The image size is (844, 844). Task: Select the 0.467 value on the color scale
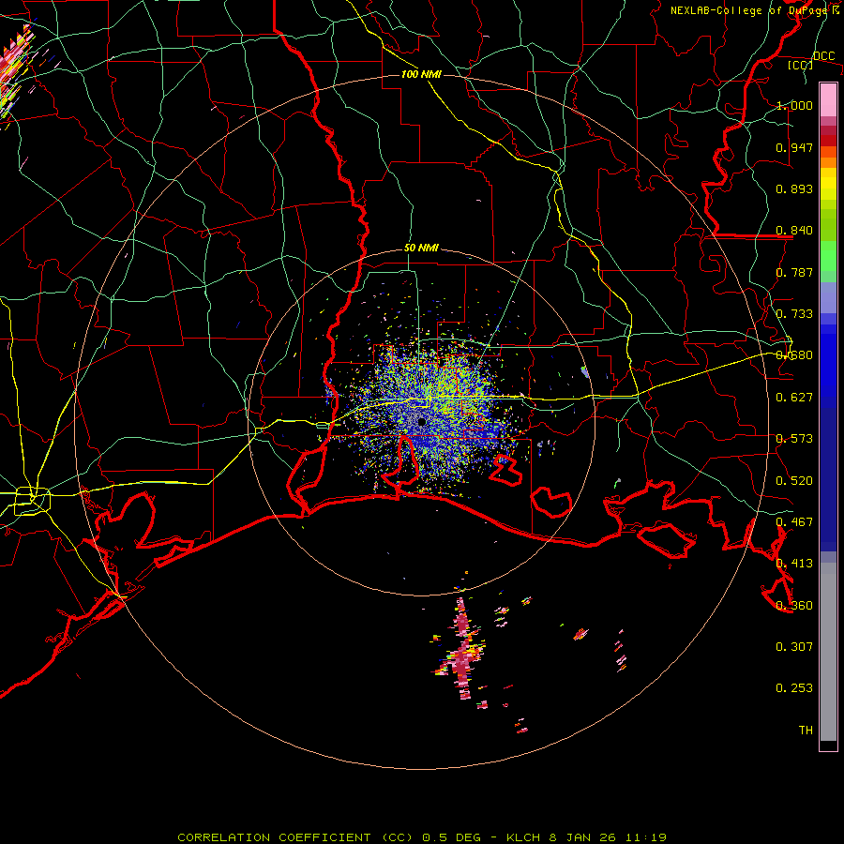click(794, 522)
